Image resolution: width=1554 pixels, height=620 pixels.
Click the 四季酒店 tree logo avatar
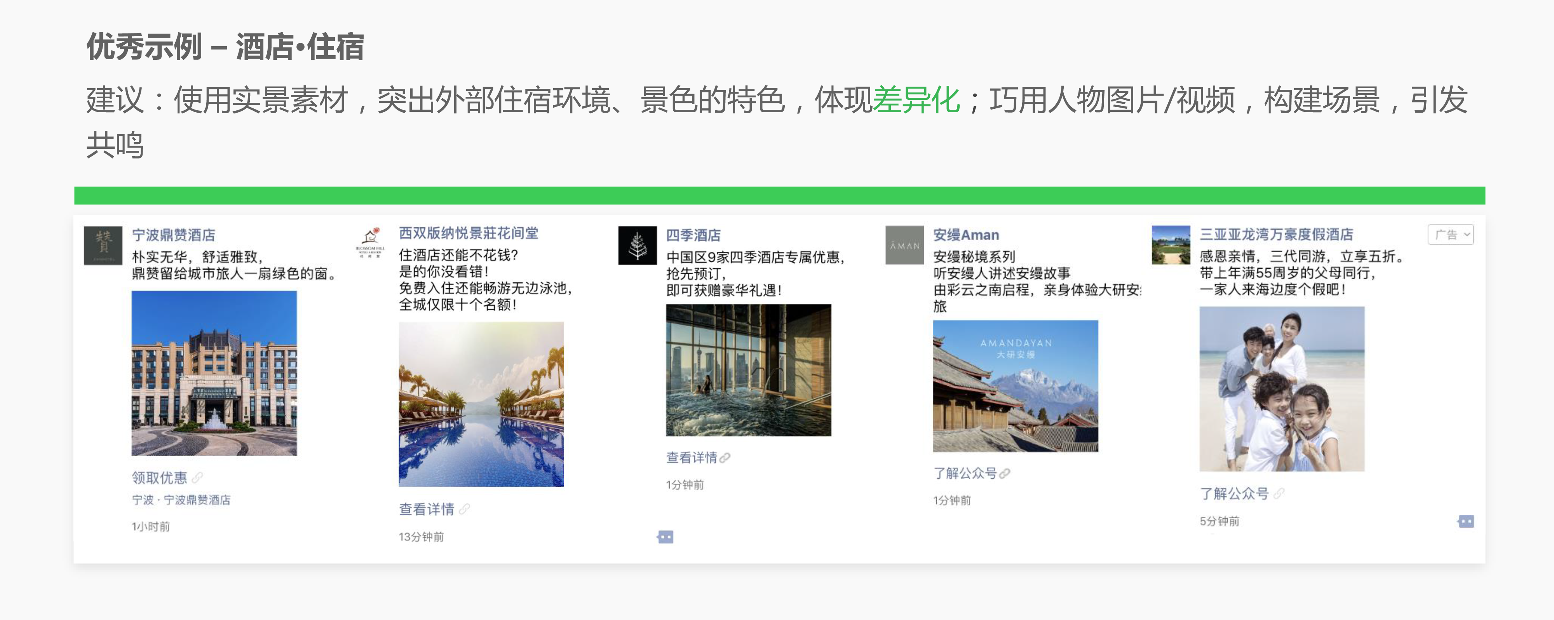[x=637, y=246]
